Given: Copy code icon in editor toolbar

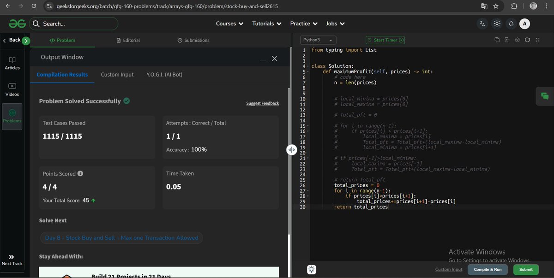Looking at the screenshot, I should (x=497, y=40).
